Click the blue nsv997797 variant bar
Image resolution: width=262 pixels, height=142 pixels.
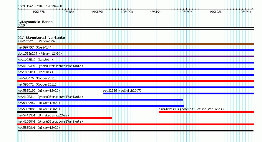click(x=135, y=50)
